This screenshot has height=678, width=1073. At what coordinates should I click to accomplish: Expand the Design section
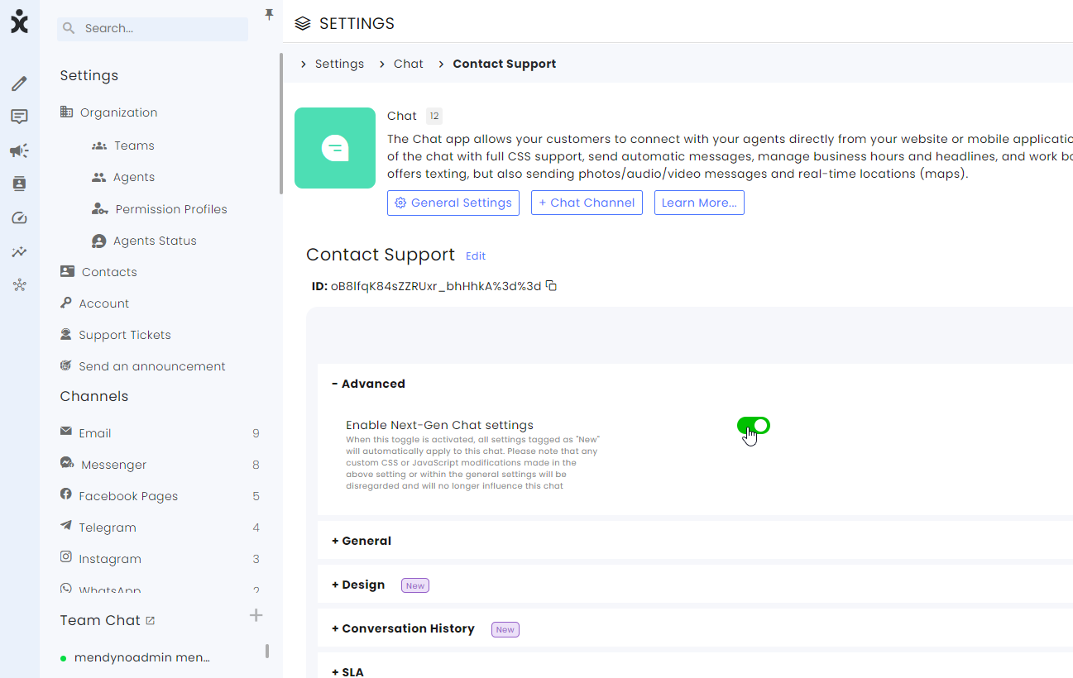[x=358, y=585]
